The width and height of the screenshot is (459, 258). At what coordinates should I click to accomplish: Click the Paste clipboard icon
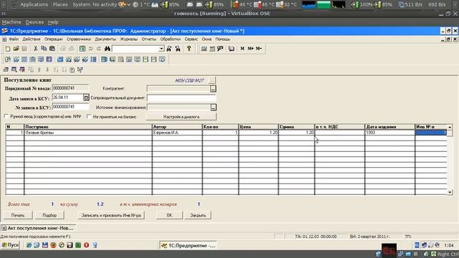tap(52, 49)
